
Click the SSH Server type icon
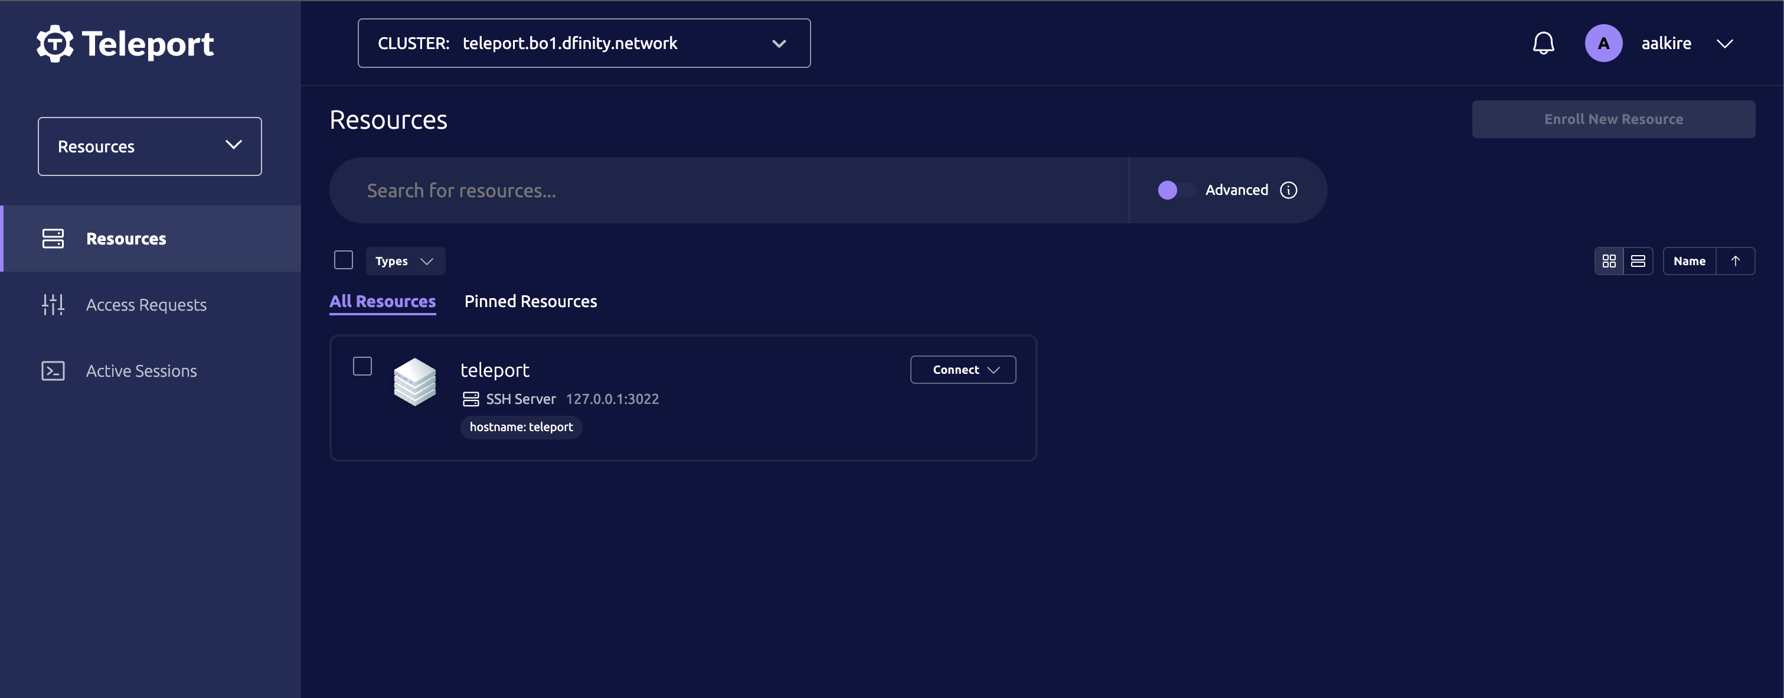471,399
